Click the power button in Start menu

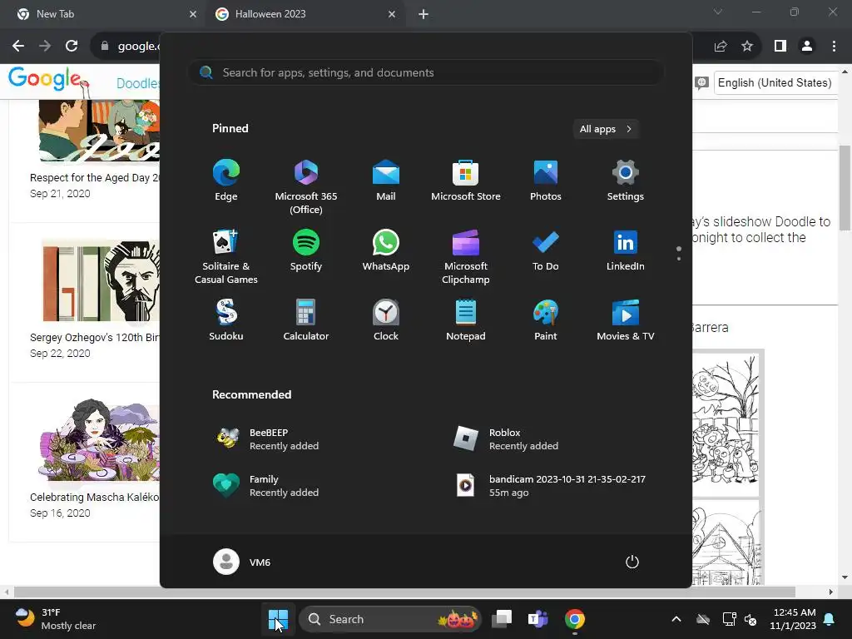click(632, 562)
